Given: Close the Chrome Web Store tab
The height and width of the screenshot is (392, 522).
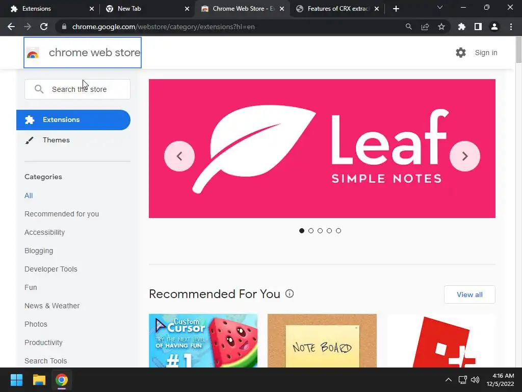Looking at the screenshot, I should [282, 9].
